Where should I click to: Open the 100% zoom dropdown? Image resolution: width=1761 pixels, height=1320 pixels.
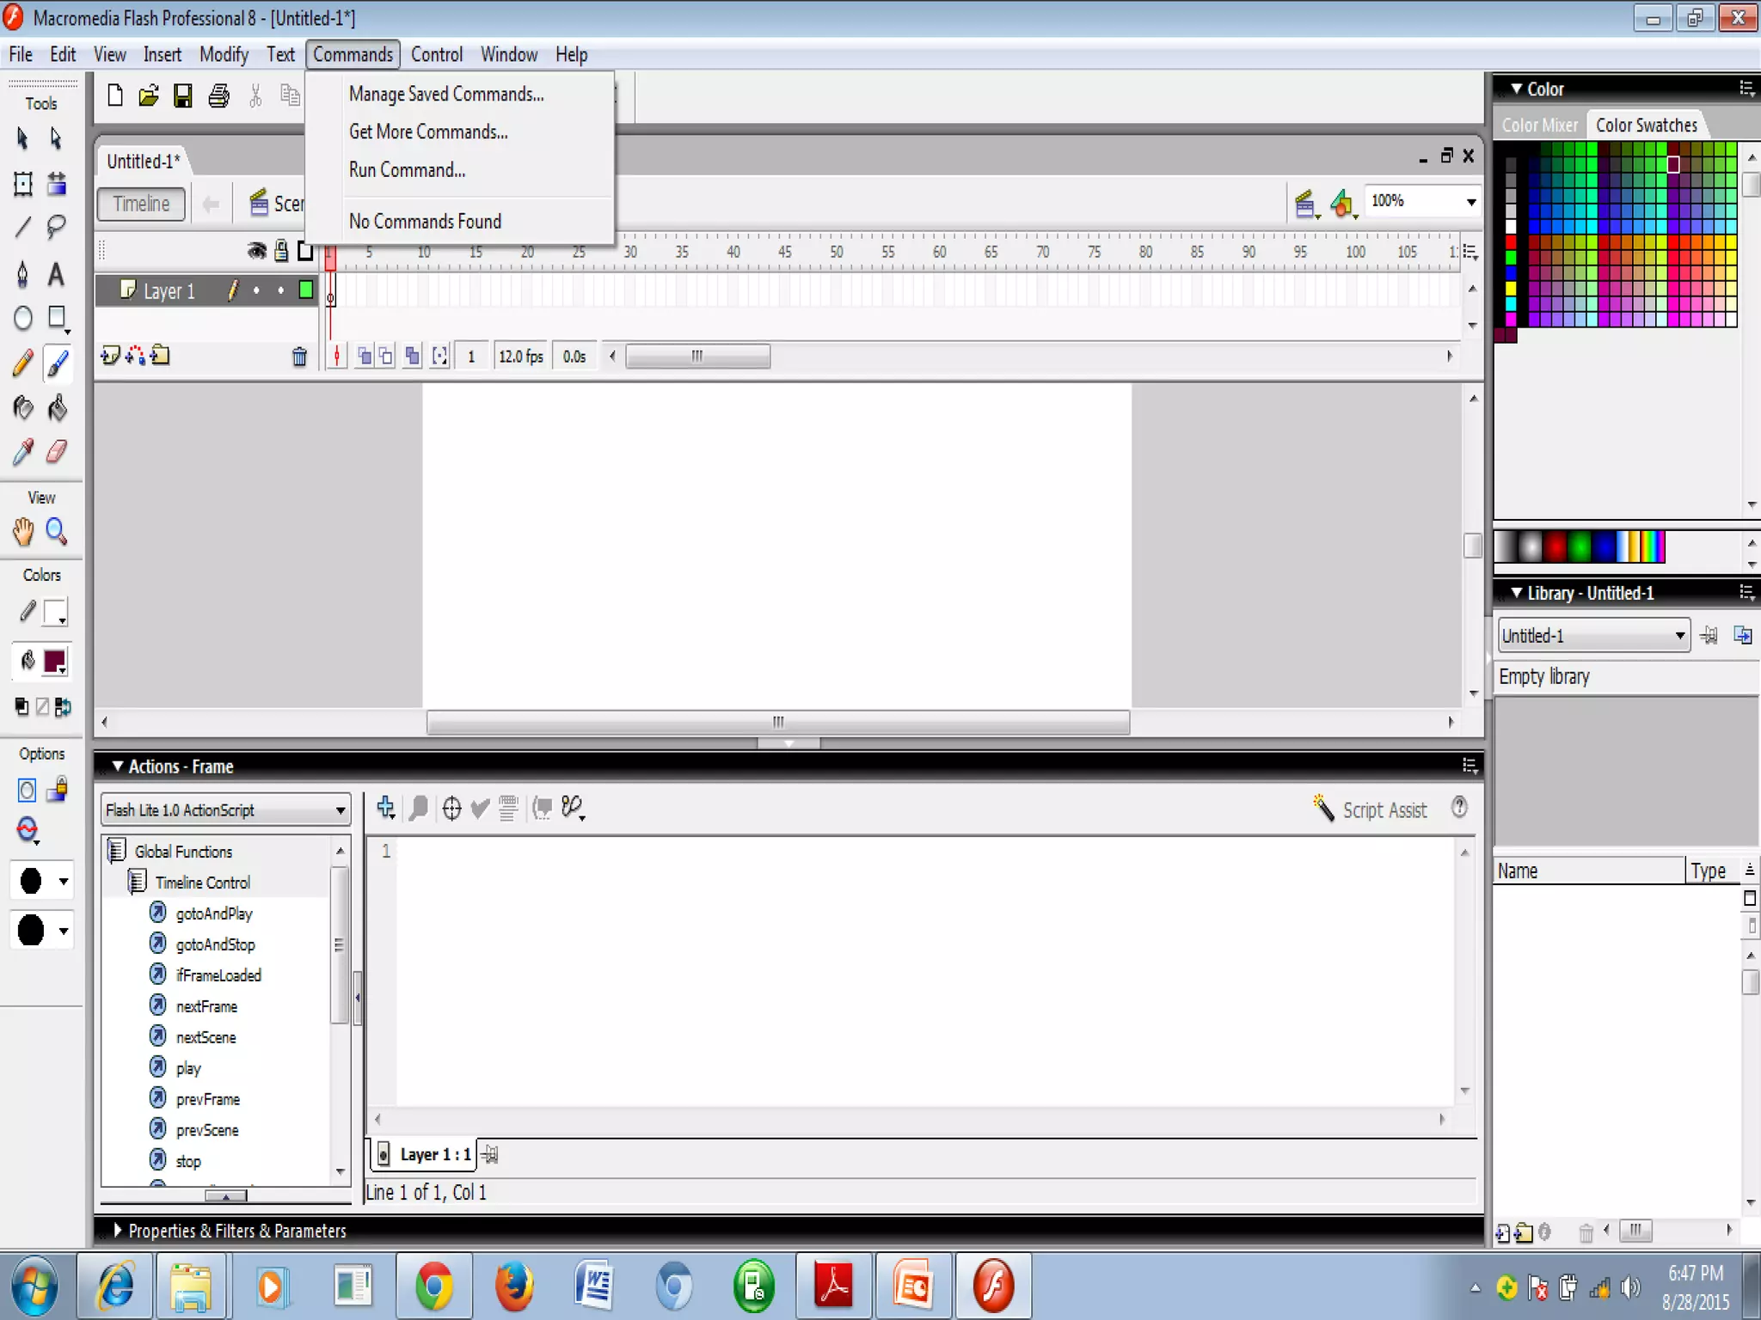click(x=1470, y=202)
